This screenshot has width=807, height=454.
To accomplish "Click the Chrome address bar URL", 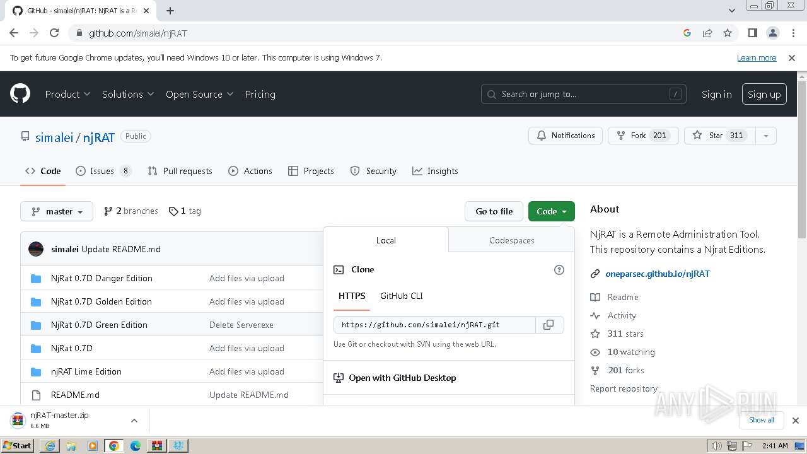I will (x=138, y=33).
